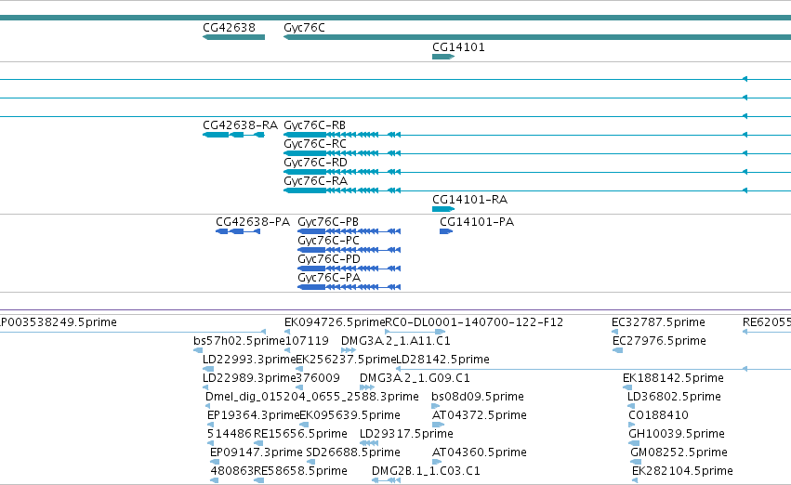Click the 376009 EST label
The width and height of the screenshot is (791, 485).
(318, 378)
